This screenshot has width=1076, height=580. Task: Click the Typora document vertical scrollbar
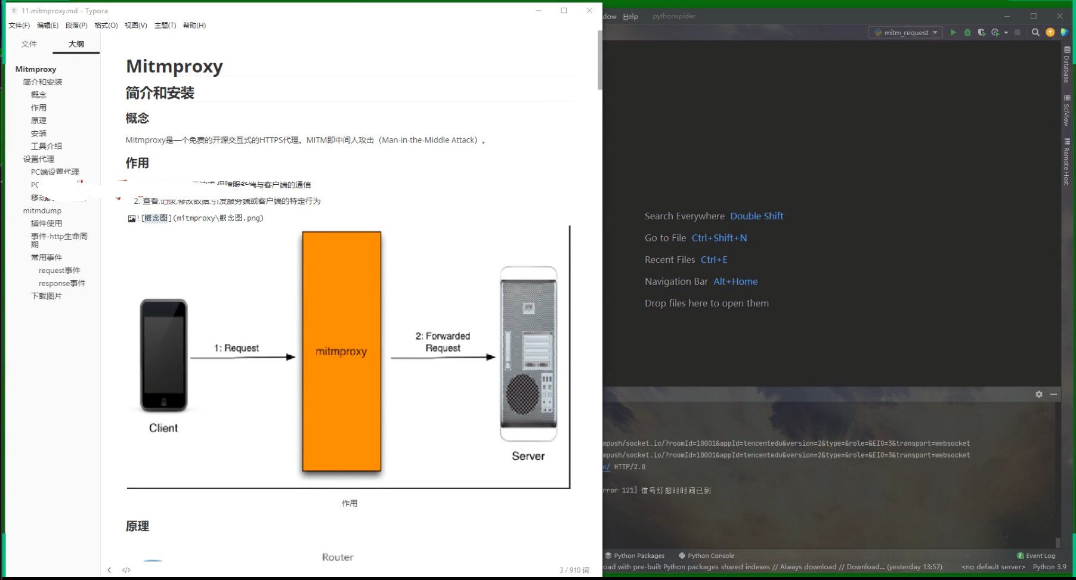click(x=599, y=60)
